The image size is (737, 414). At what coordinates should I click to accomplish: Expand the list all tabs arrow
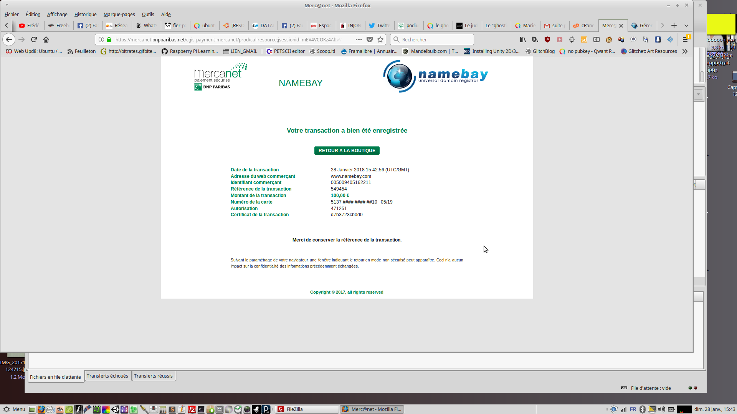(686, 26)
